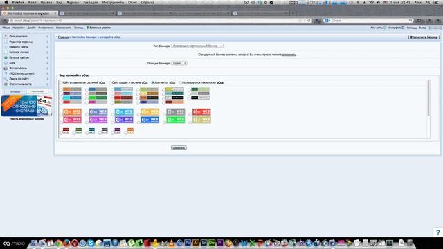This screenshot has height=249, width=443.
Task: Click the Редактор страниц sidebar icon
Action: tap(6, 41)
